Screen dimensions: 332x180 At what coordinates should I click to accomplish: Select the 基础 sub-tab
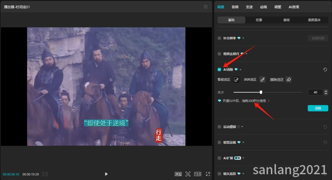tap(231, 20)
